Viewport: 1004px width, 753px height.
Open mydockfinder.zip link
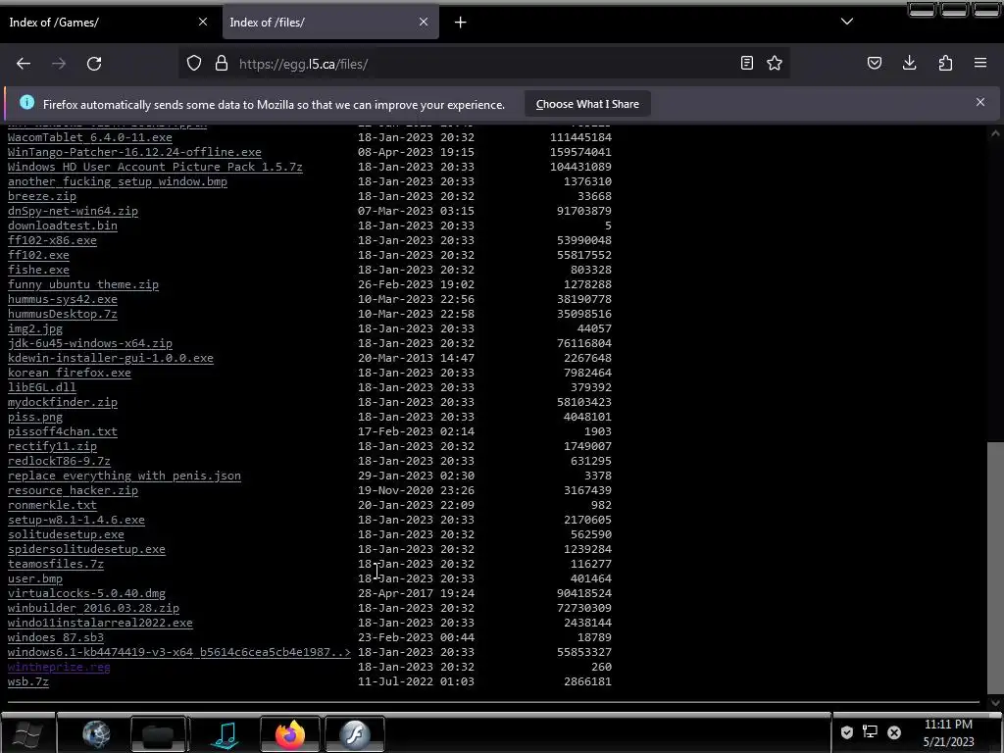click(63, 402)
